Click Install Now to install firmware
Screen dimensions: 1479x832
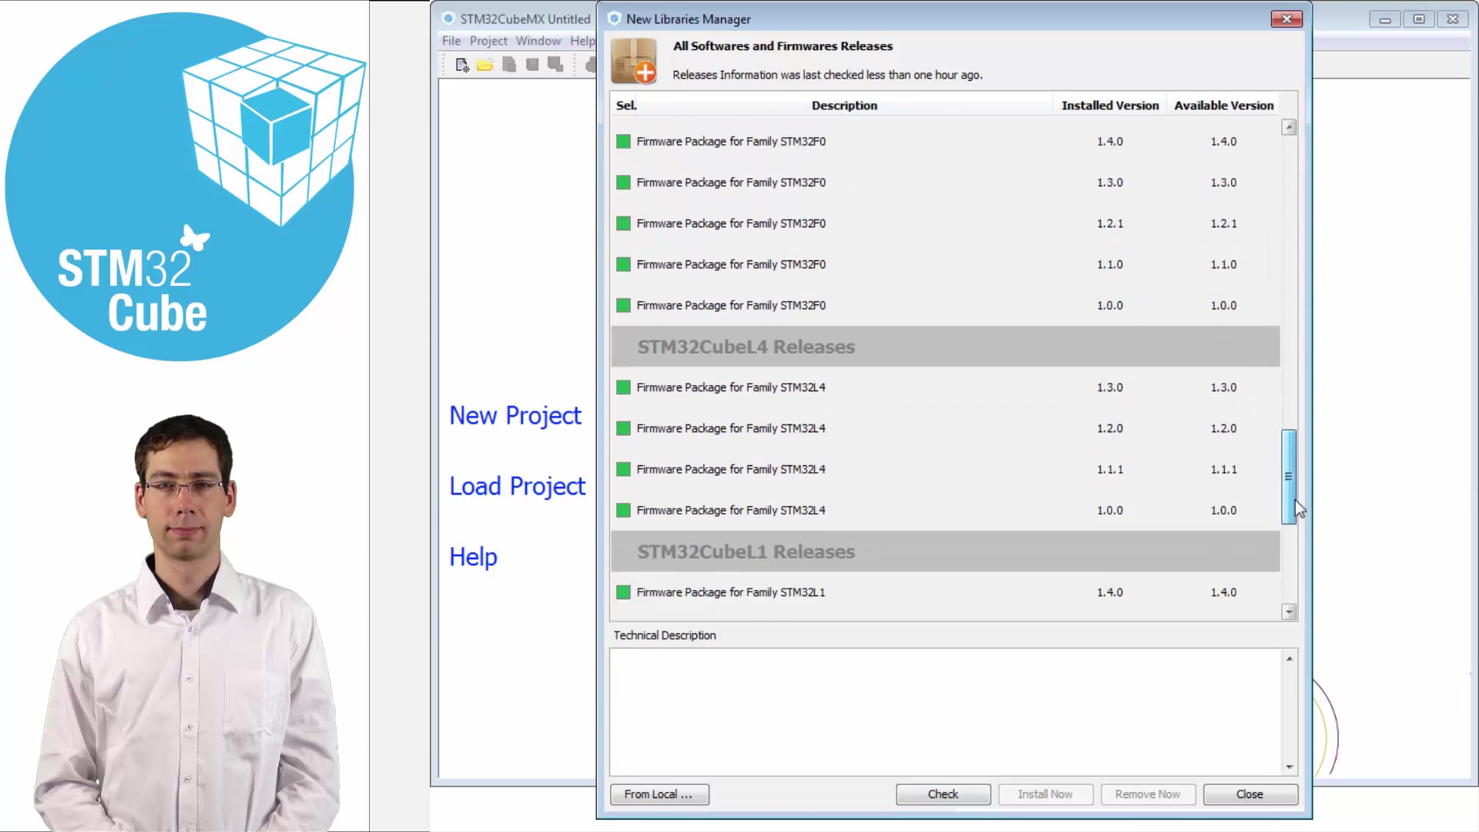point(1045,793)
